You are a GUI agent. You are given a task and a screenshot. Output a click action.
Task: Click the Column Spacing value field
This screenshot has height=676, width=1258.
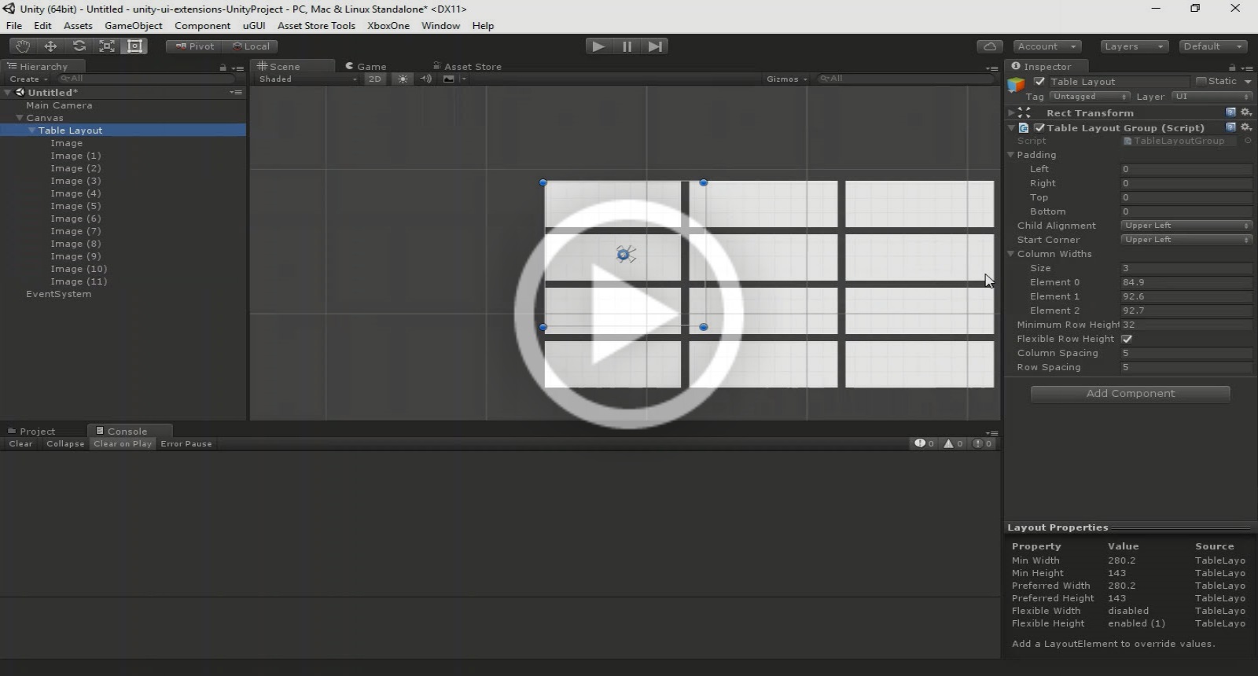point(1186,353)
